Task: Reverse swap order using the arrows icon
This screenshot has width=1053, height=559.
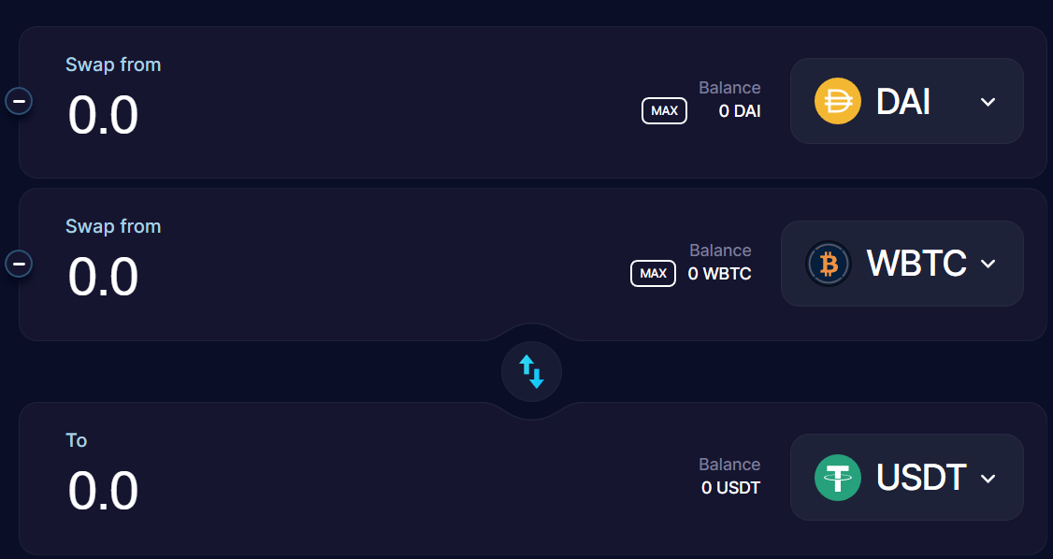Action: [531, 371]
